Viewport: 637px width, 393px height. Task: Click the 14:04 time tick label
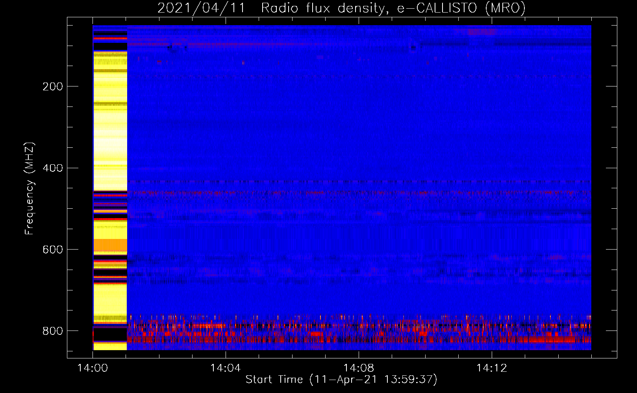pos(226,368)
